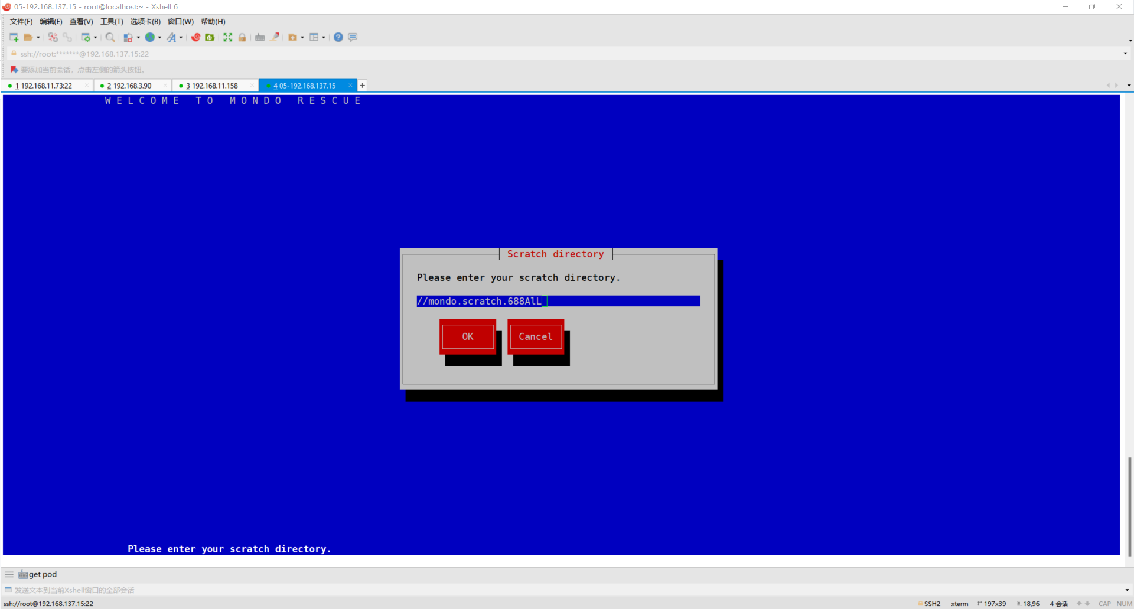Screen dimensions: 1134x609
Task: Click the new session icon
Action: coord(14,37)
